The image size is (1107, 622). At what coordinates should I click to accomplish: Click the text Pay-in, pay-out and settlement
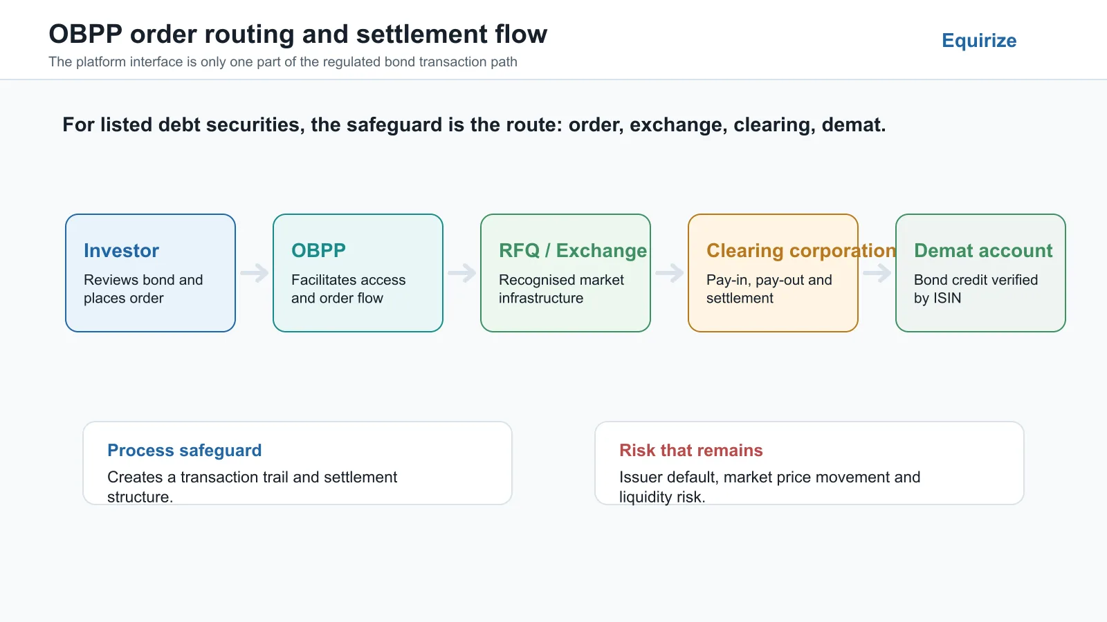click(769, 289)
